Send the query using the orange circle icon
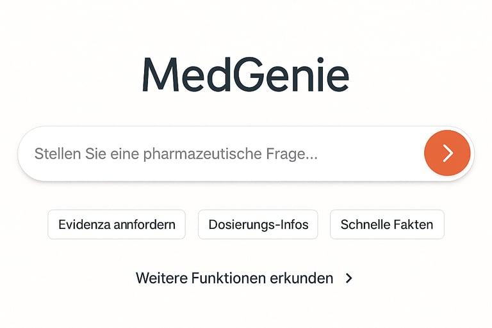Image resolution: width=492 pixels, height=328 pixels. [x=447, y=153]
